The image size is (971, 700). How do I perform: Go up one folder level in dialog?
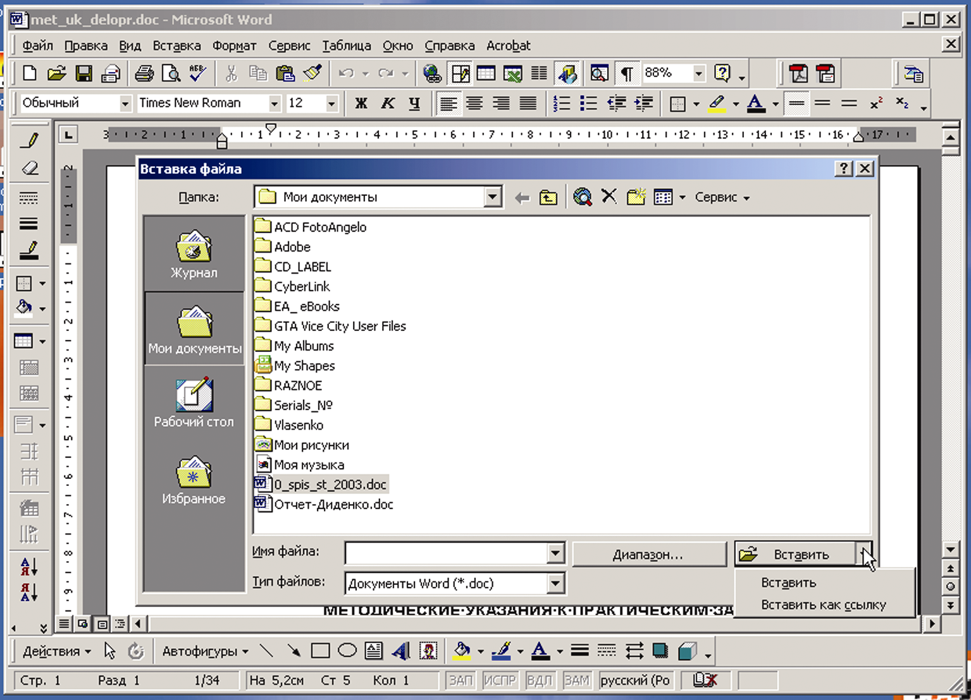coord(548,198)
